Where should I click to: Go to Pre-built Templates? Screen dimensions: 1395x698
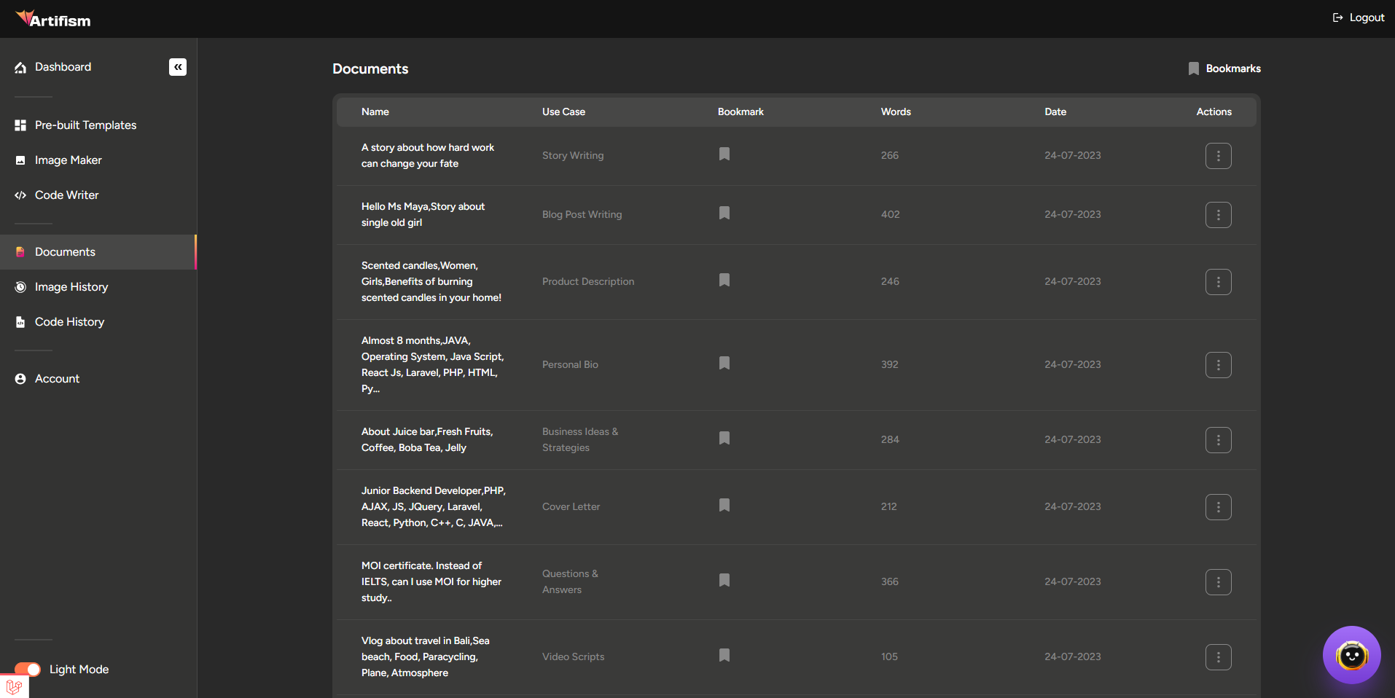[85, 125]
